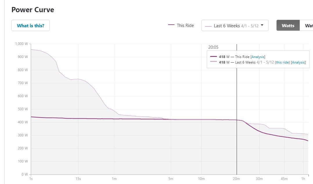Screen dimensions: 313x184
Task: Select the Watts unit toggle
Action: (288, 26)
